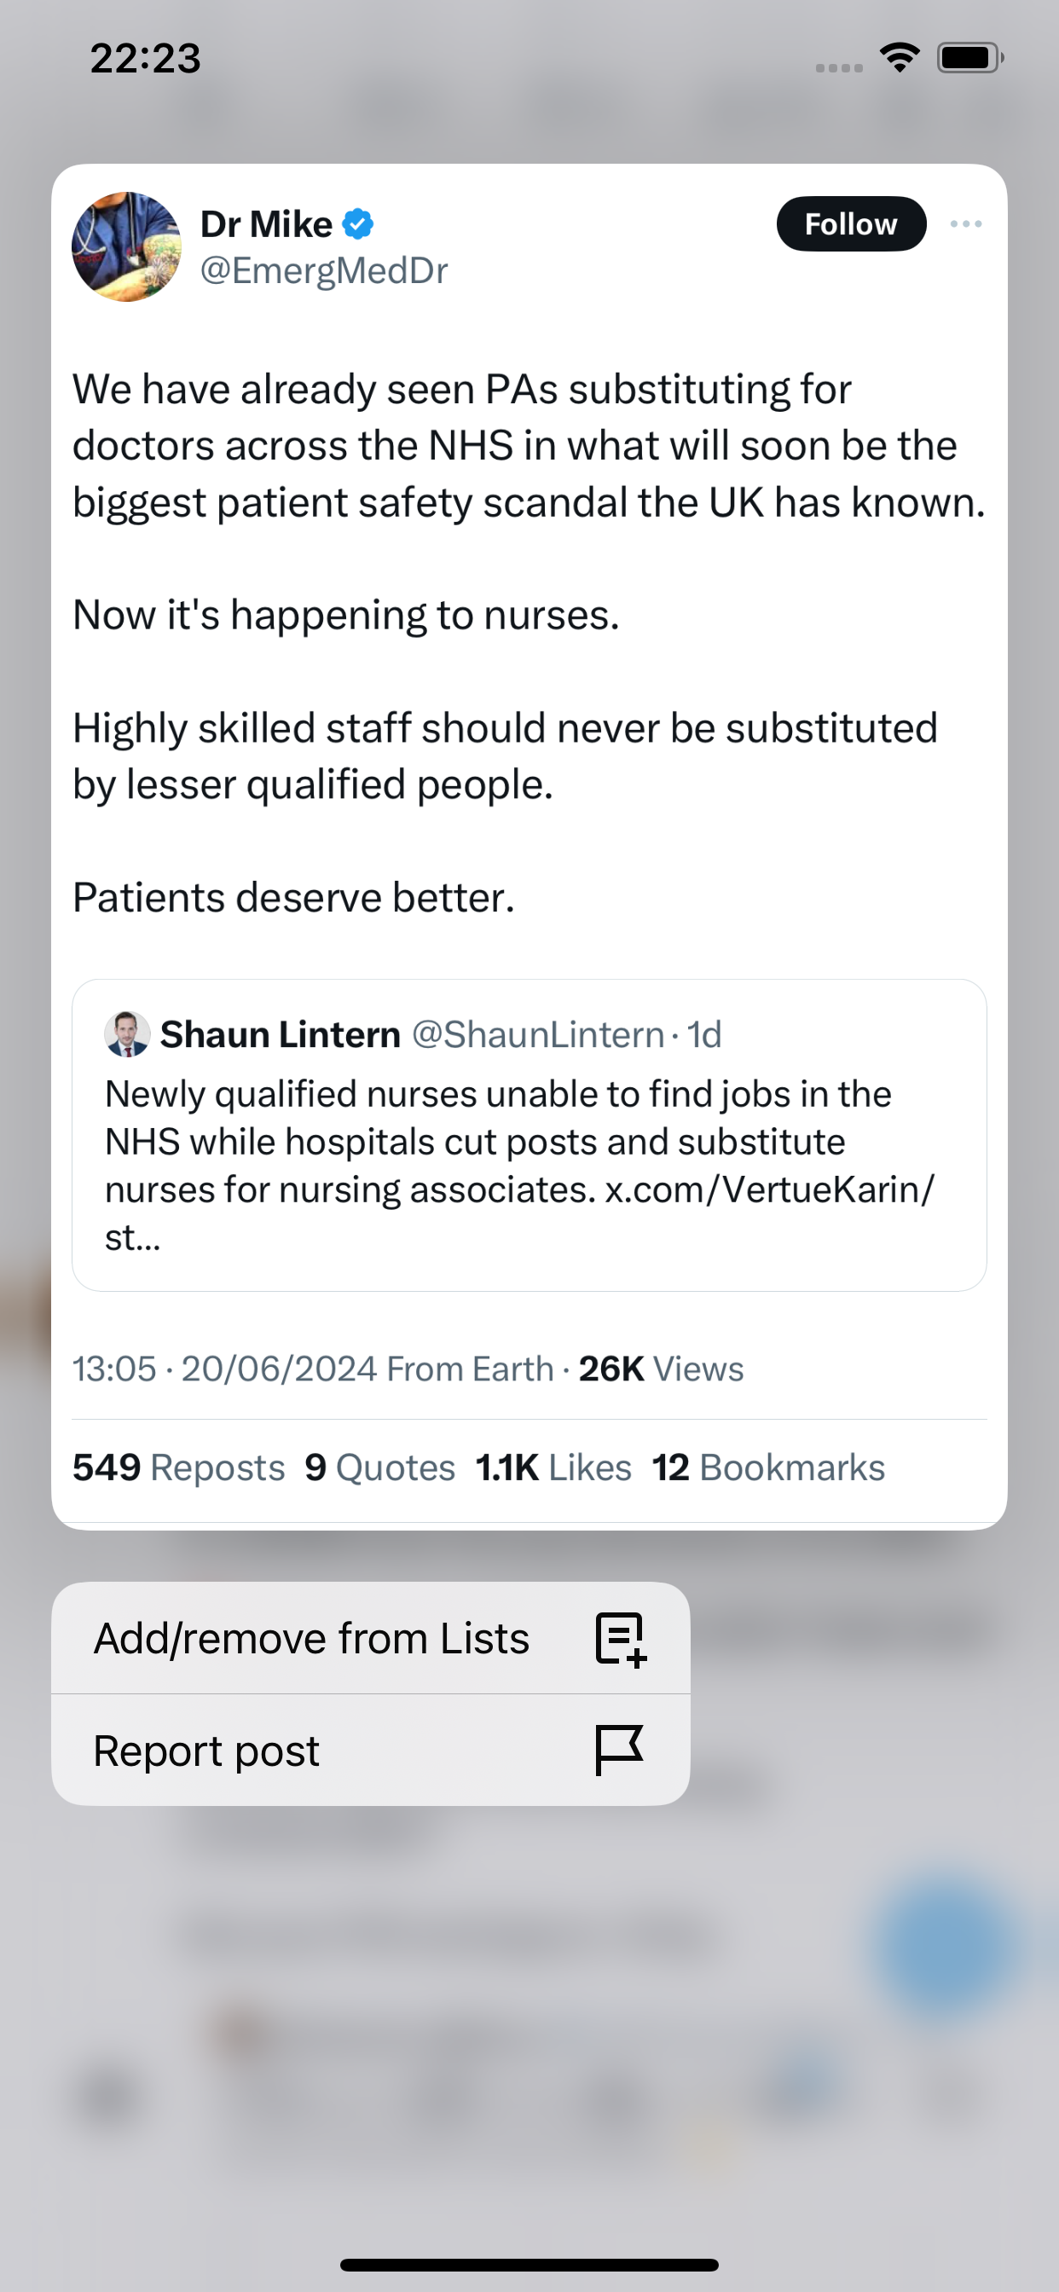Viewport: 1059px width, 2292px height.
Task: Click the flag report icon
Action: [618, 1751]
